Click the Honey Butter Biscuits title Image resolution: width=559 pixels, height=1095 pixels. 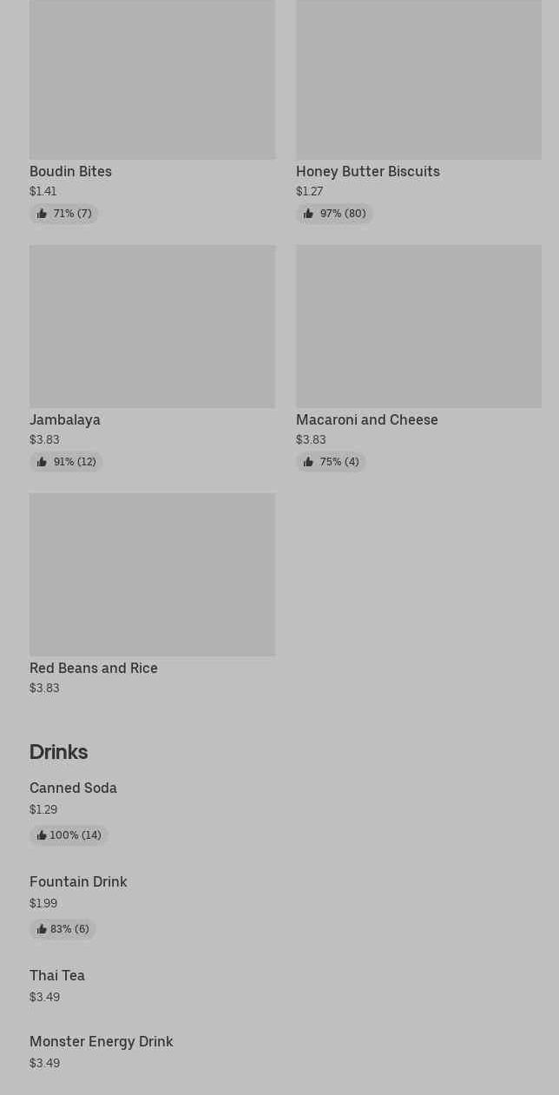(368, 171)
